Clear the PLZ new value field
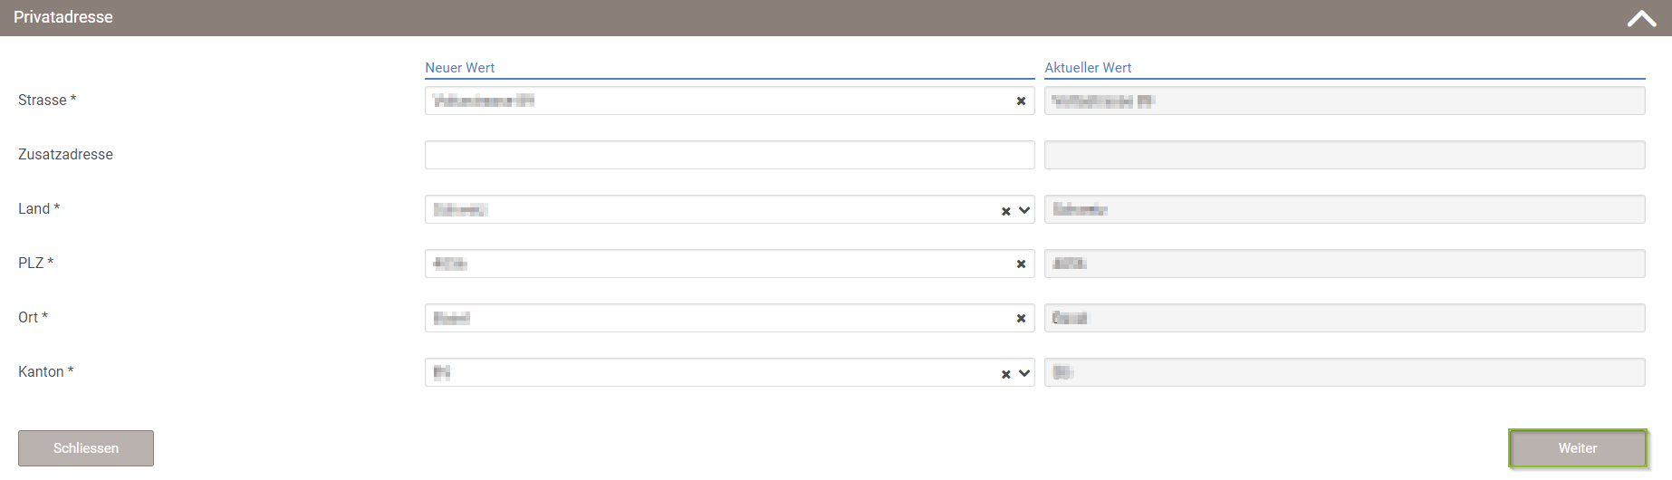 click(x=1021, y=264)
